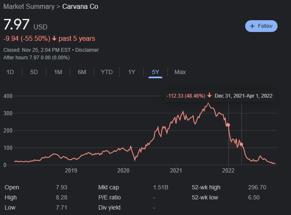Click the 52-wk high value 296.70
The height and width of the screenshot is (215, 291).
pos(257,187)
